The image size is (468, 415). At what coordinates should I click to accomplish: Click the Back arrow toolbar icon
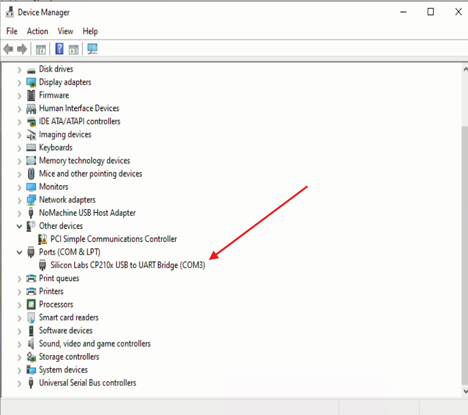[8, 49]
